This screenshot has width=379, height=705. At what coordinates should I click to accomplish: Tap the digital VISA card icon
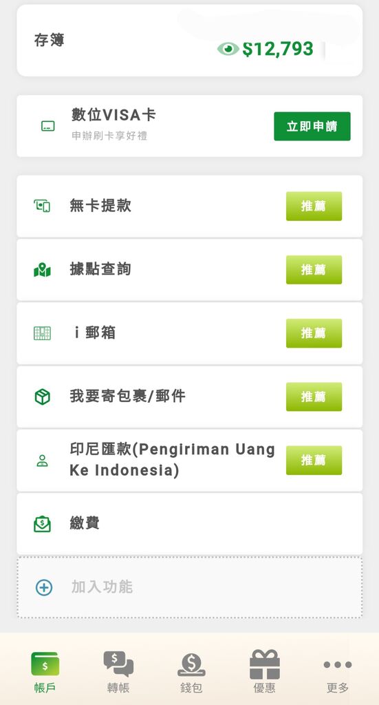click(47, 126)
